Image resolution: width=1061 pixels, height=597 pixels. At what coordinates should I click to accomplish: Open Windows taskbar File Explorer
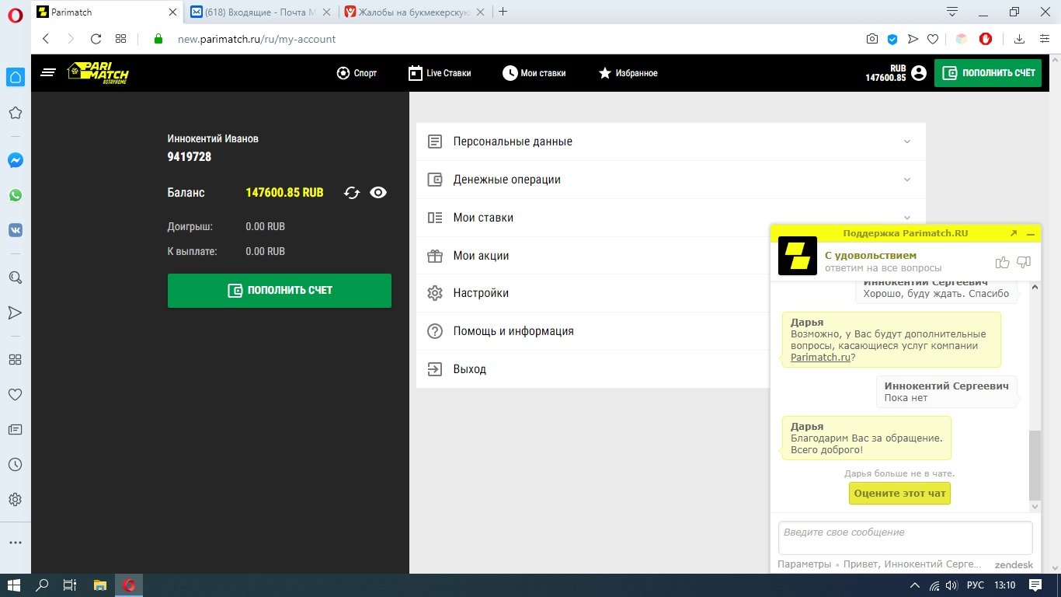(x=99, y=585)
